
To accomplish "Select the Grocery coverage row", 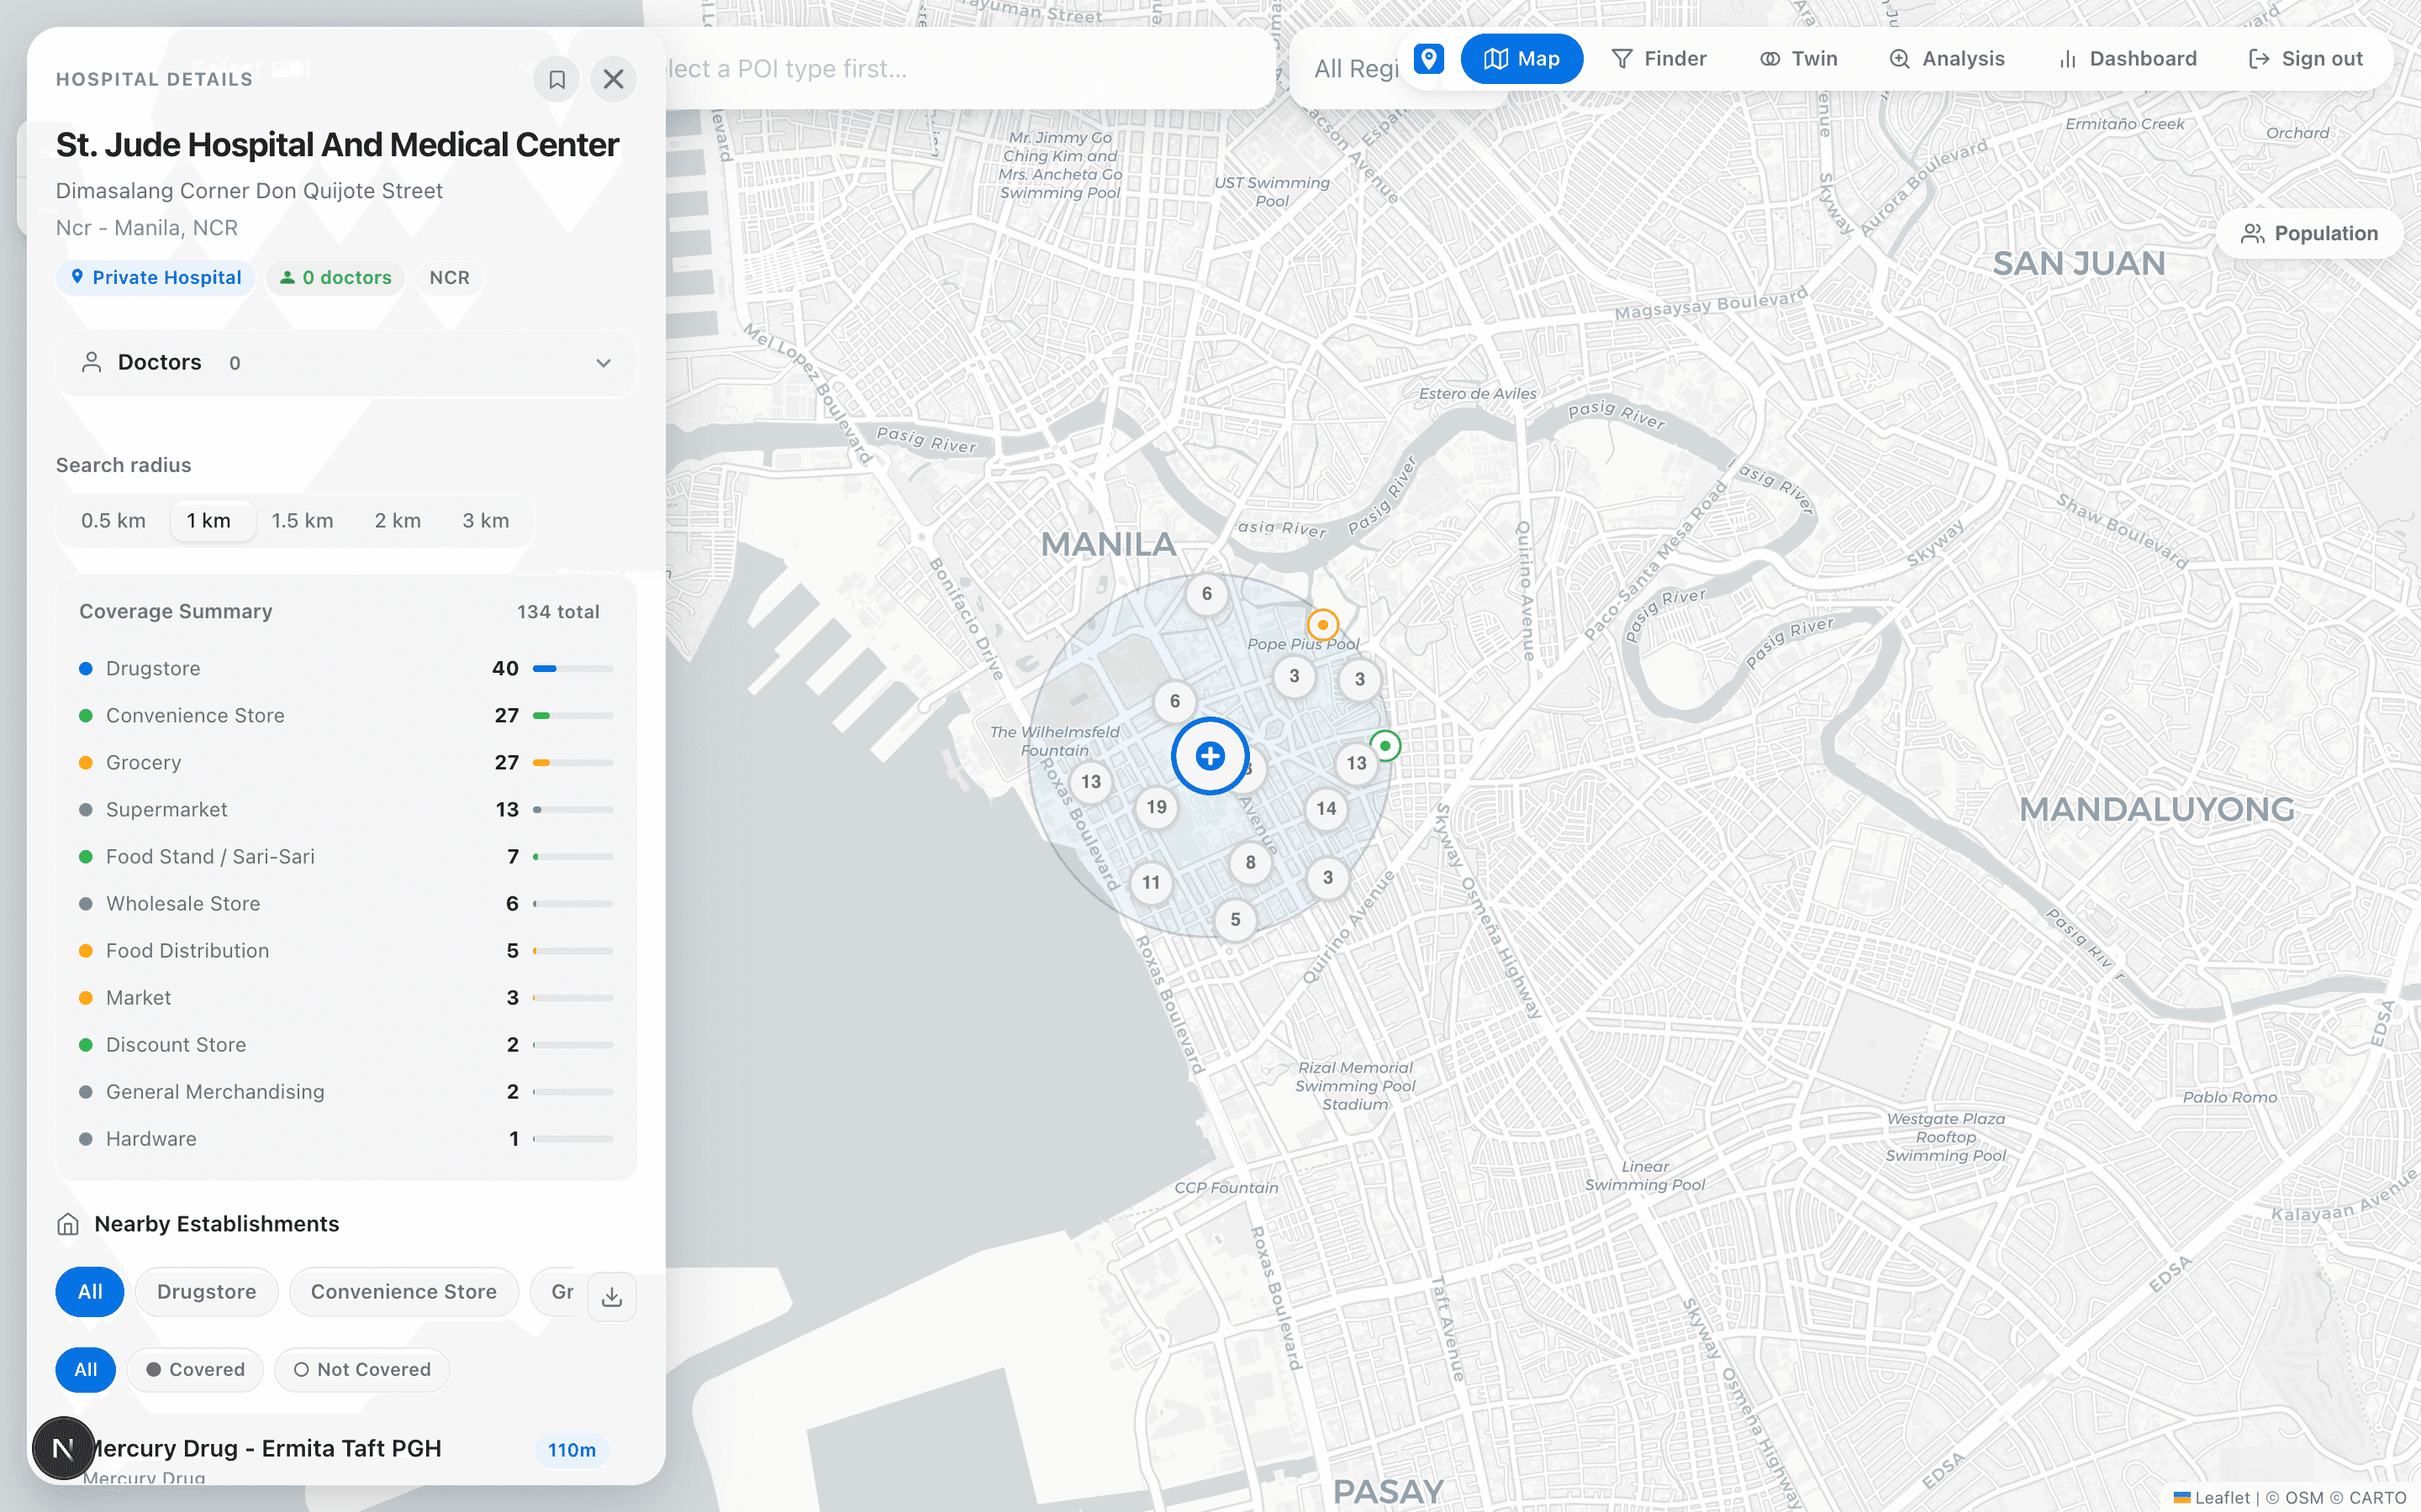I will (346, 763).
